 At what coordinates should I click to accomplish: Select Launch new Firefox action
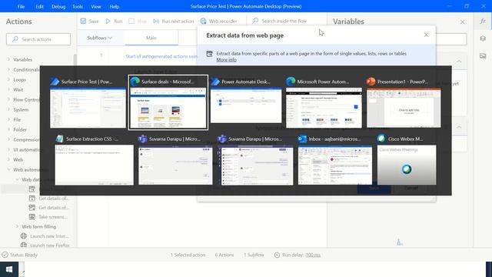pos(45,245)
